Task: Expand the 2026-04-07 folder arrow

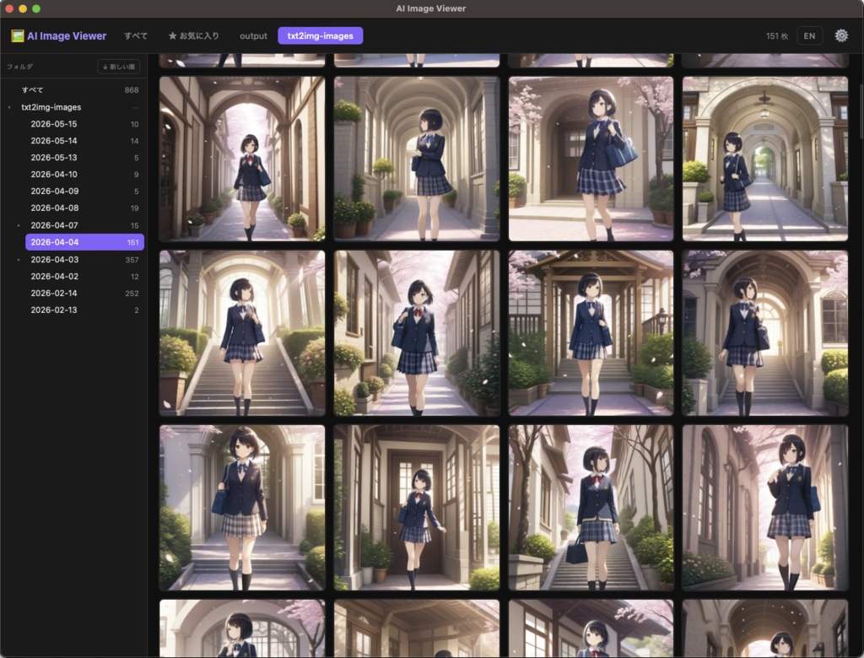Action: click(19, 225)
